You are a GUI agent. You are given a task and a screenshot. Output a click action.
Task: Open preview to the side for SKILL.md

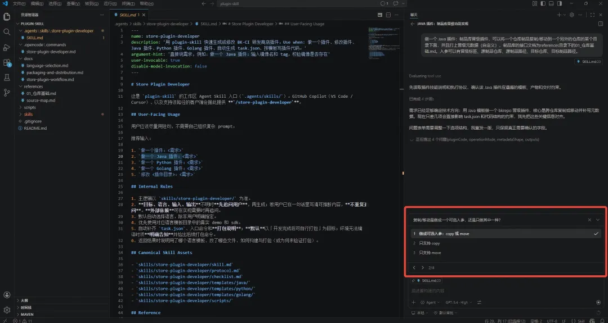tap(380, 15)
